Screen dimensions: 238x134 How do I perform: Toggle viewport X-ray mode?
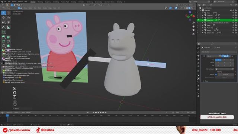(x=181, y=8)
